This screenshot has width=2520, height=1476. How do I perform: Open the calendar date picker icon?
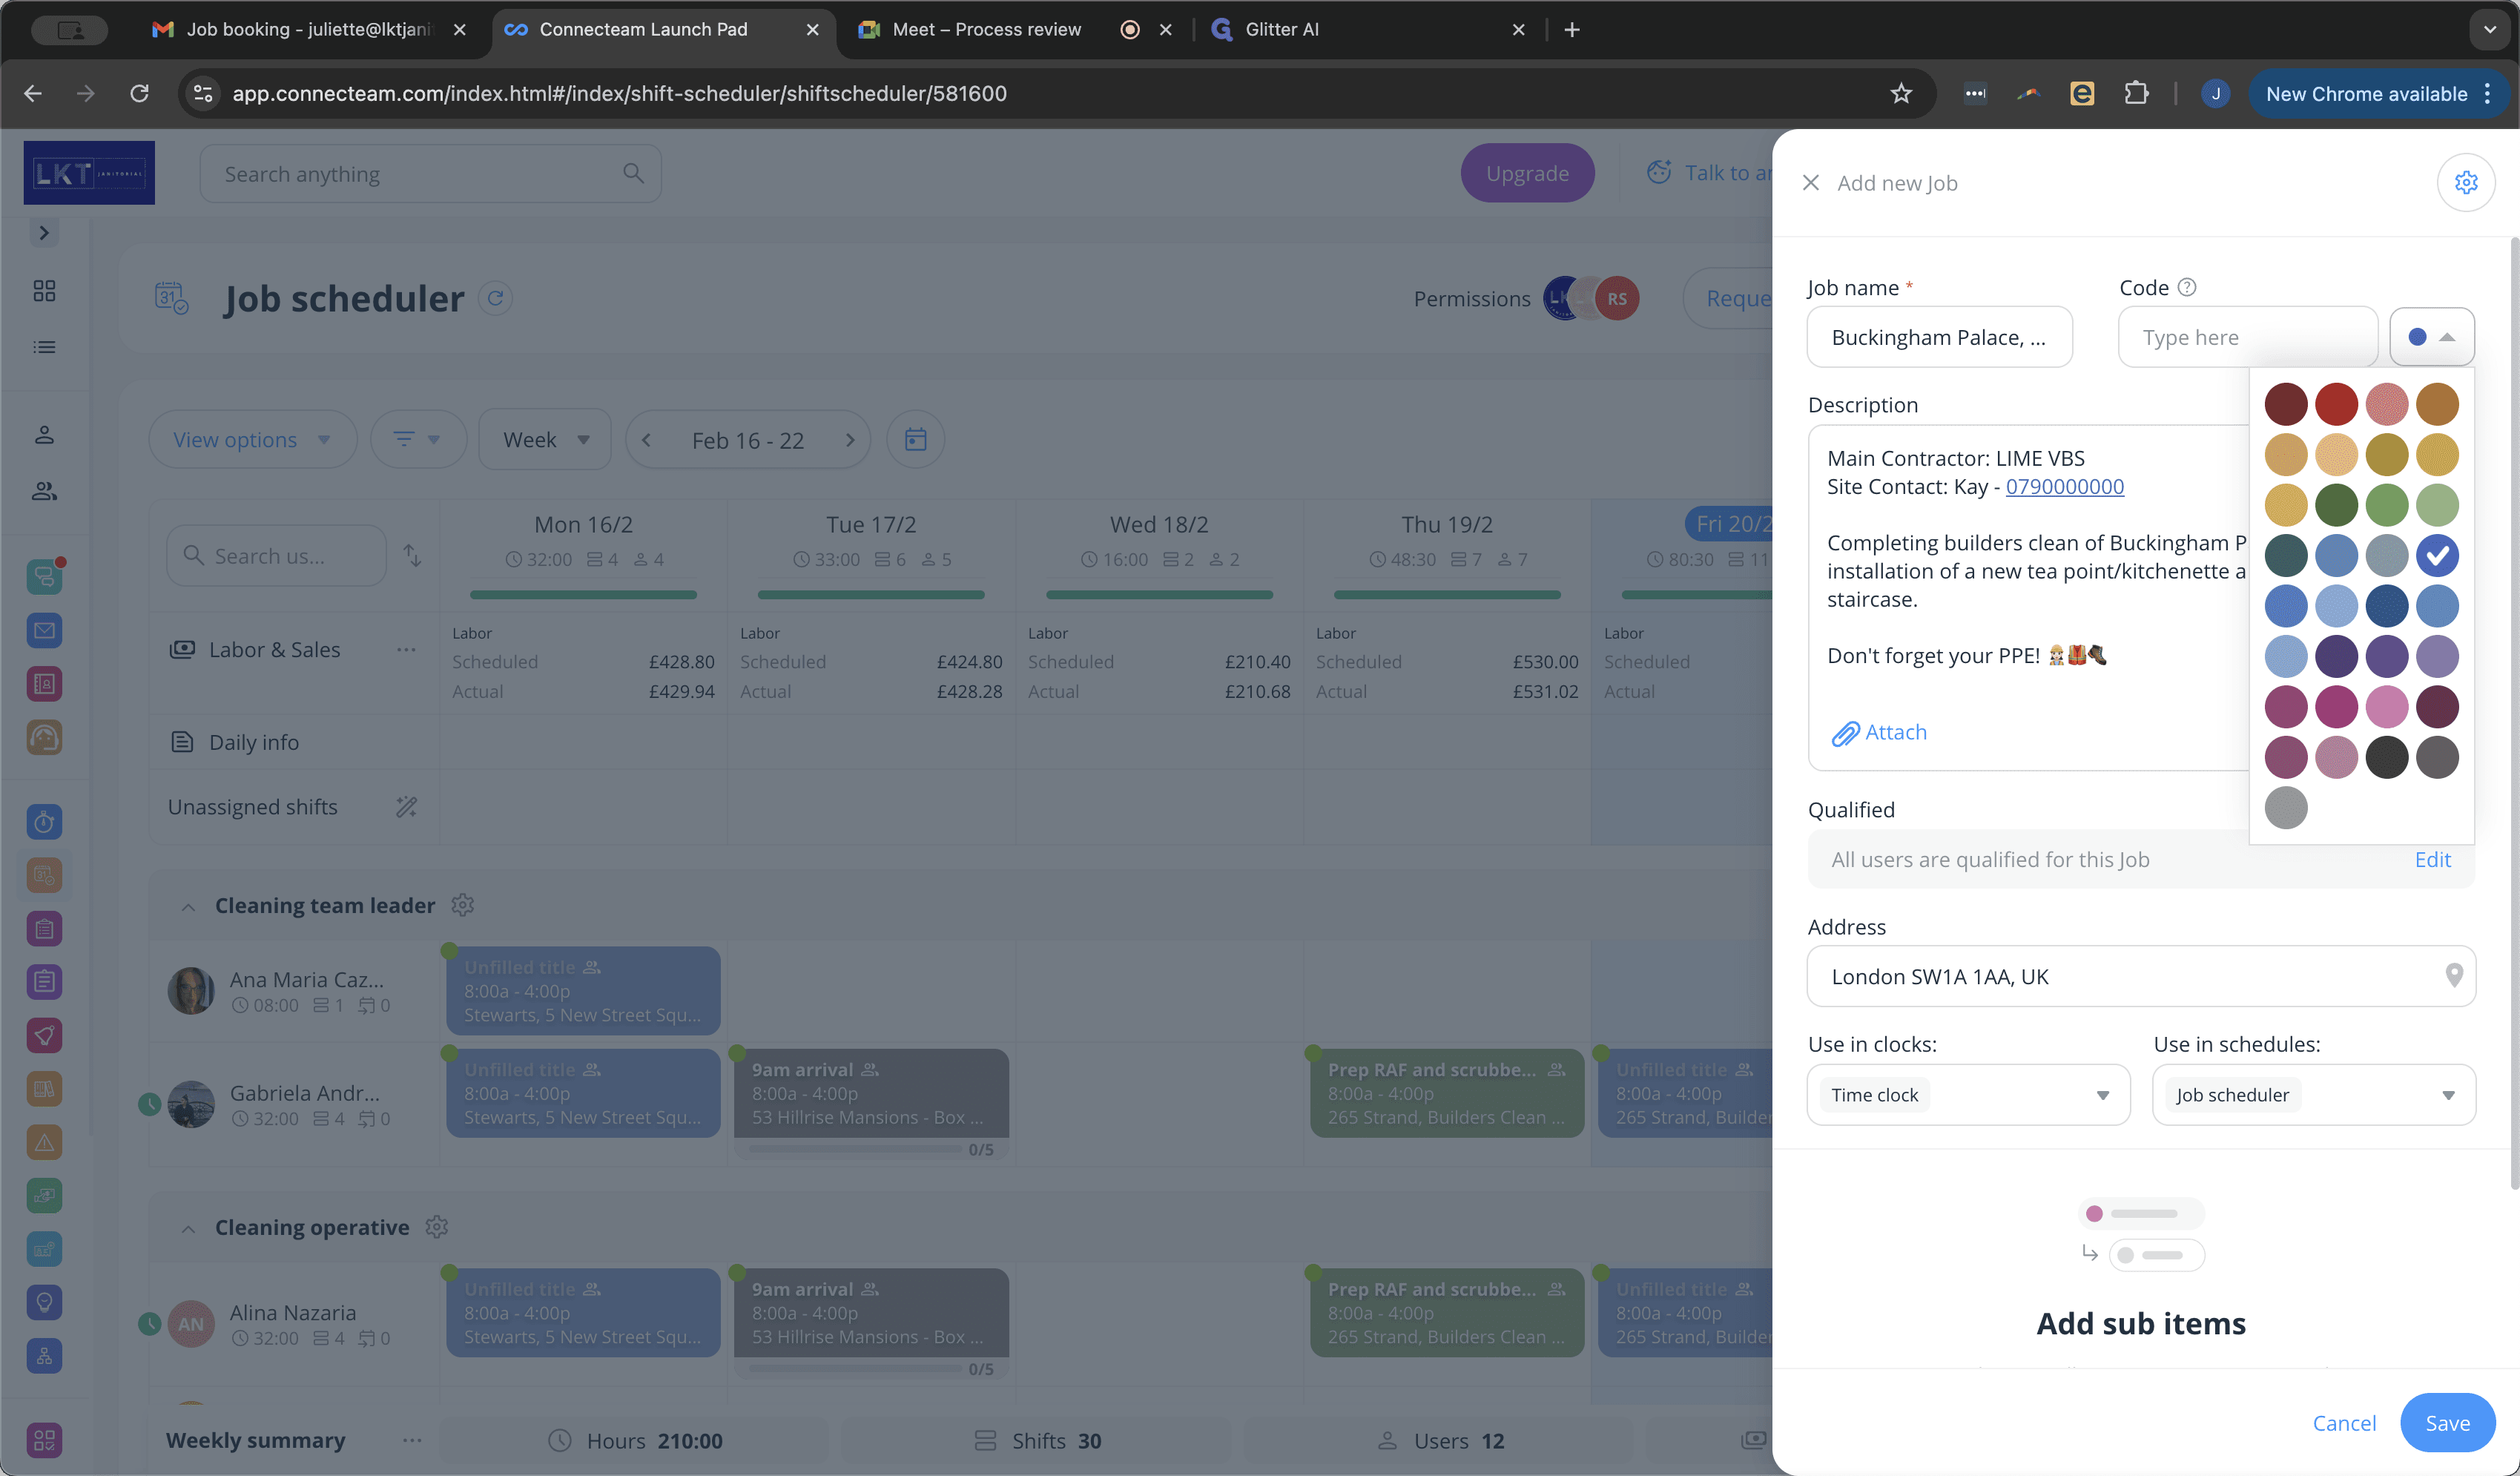coord(915,440)
